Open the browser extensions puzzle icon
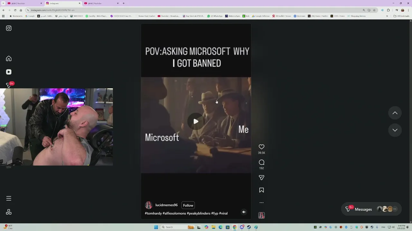Viewport: 412px width, 231px height. point(388,10)
